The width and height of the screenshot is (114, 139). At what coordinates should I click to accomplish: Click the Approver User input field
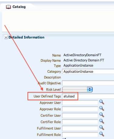80,103
